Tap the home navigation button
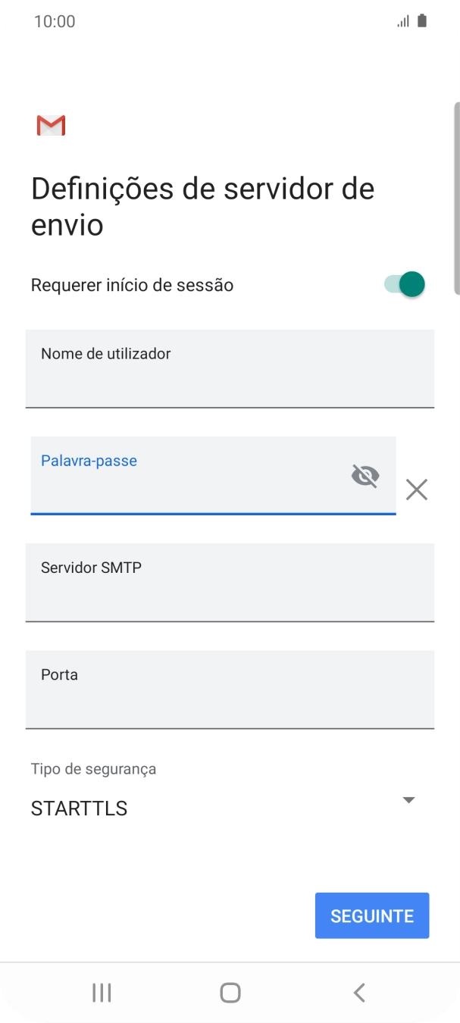Viewport: 460px width, 1023px height. (x=230, y=992)
